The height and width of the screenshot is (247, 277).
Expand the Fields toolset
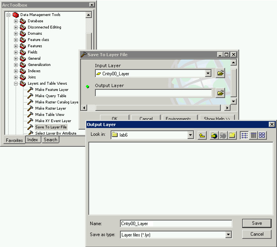click(16, 52)
